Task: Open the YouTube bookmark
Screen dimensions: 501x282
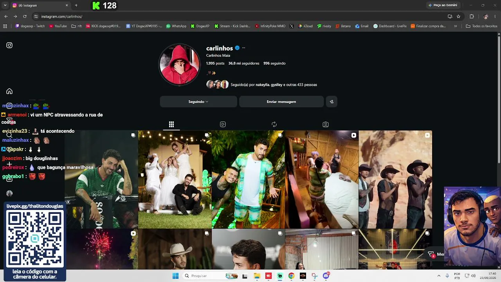Action: click(x=58, y=26)
